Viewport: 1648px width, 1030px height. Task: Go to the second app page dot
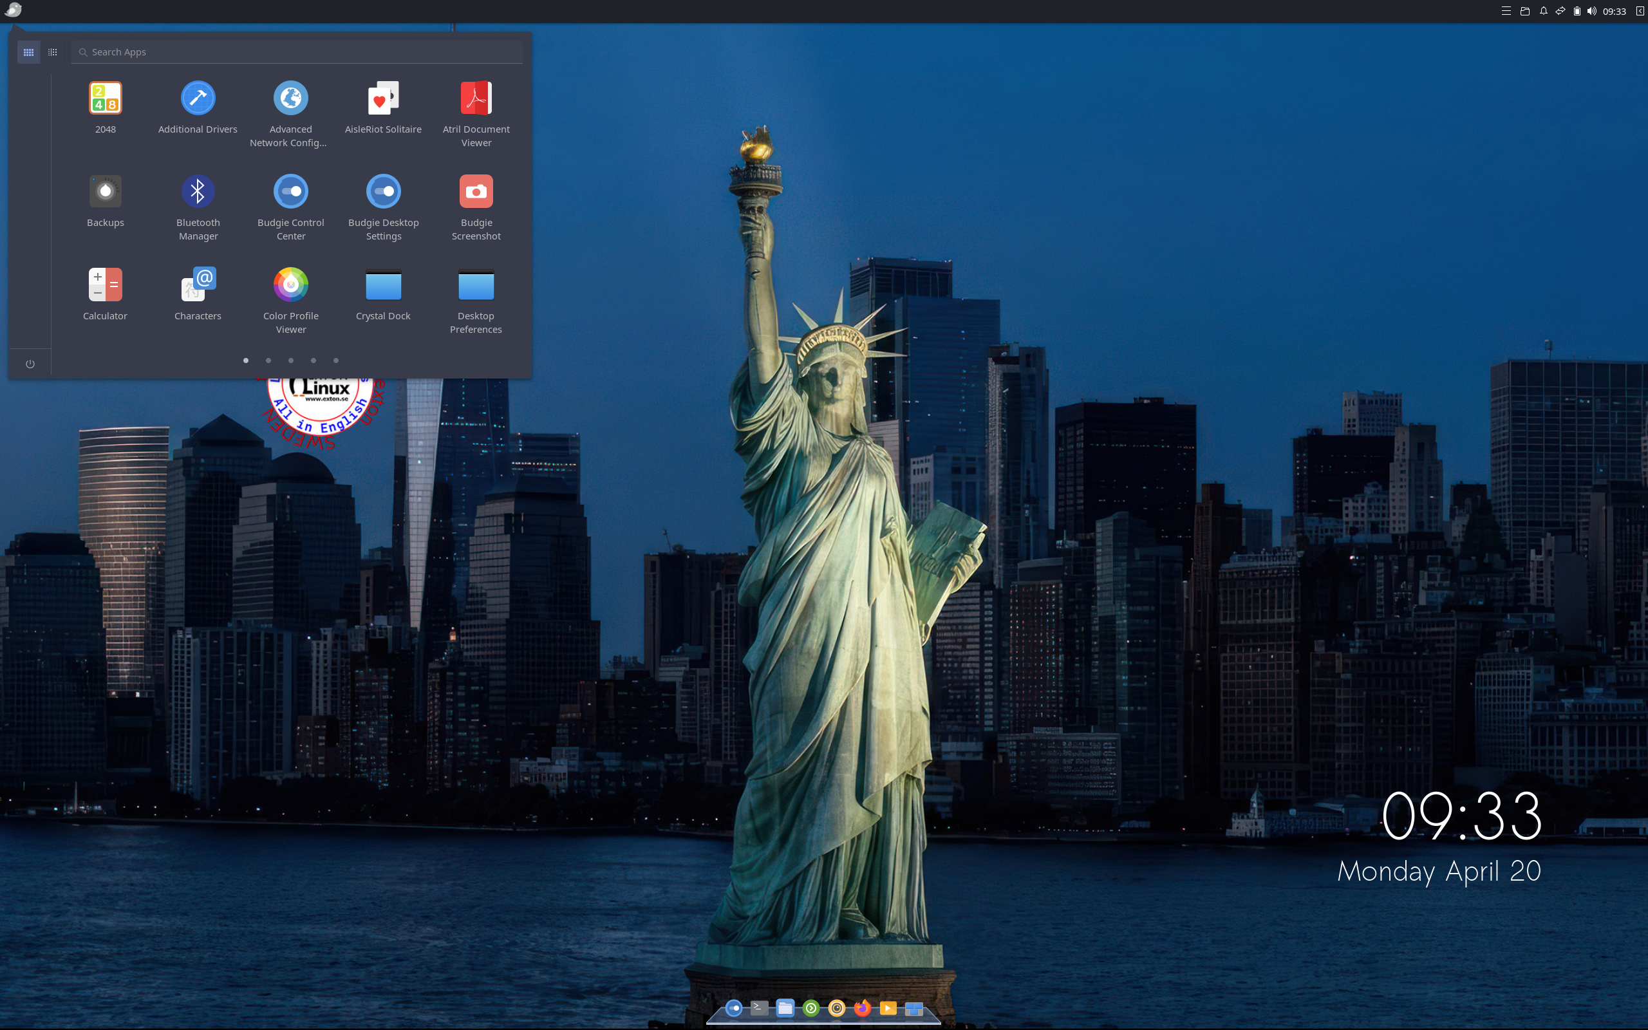pos(268,360)
